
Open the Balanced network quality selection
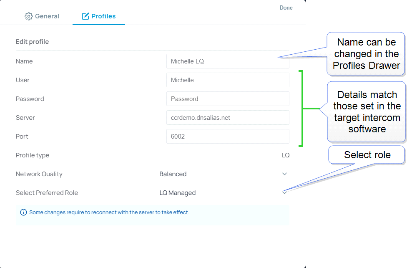[x=173, y=174]
